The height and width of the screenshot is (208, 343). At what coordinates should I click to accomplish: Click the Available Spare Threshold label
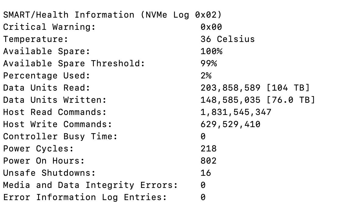point(74,64)
